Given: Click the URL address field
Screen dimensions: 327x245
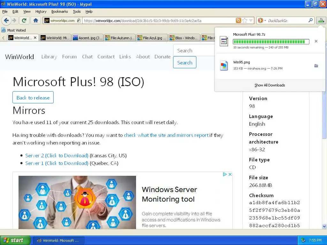Looking at the screenshot, I should 159,21.
